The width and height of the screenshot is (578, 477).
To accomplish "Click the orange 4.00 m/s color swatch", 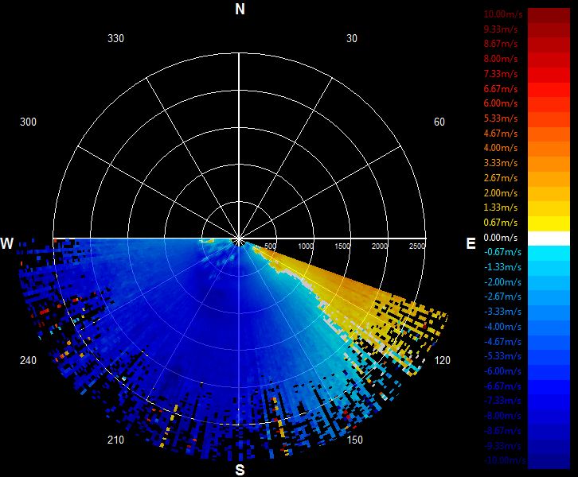I will pos(549,149).
